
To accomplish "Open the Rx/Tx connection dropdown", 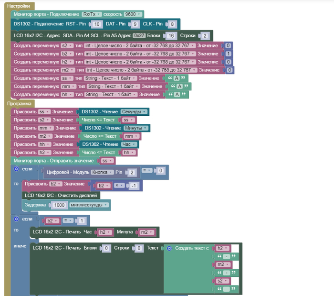I will tap(91, 14).
